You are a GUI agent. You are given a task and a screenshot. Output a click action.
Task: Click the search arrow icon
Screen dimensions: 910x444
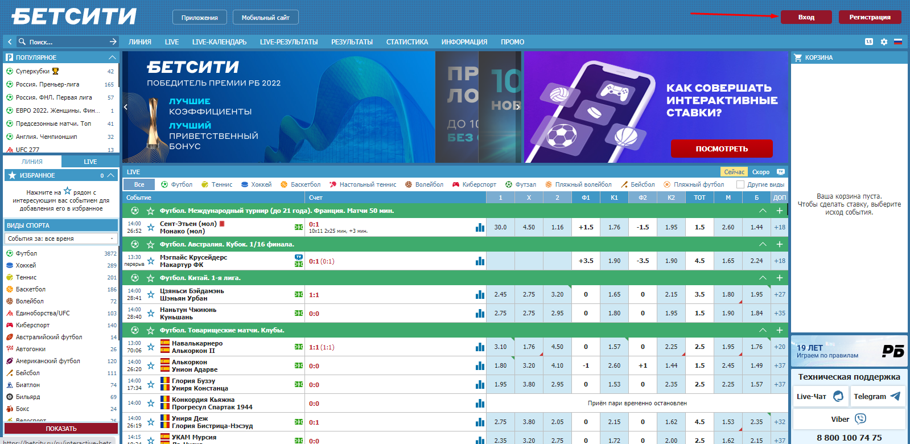113,42
